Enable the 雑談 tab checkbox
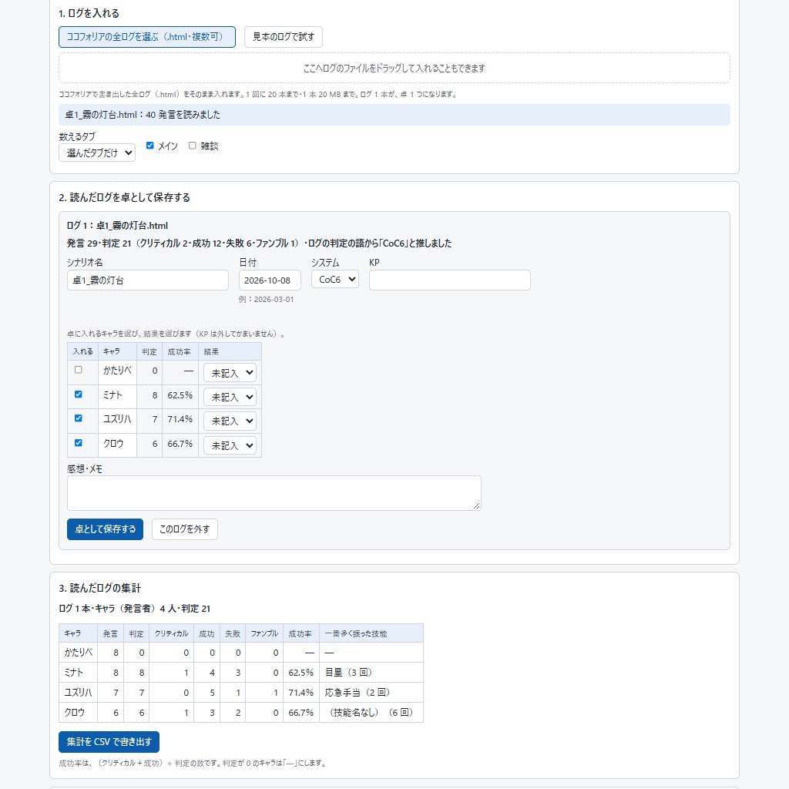Screen dimensions: 789x789 point(192,146)
